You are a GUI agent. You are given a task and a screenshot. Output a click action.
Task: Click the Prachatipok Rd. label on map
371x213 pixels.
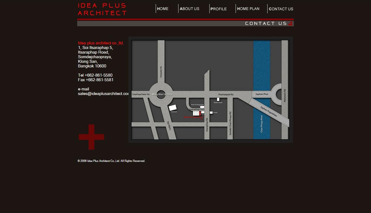pos(226,94)
